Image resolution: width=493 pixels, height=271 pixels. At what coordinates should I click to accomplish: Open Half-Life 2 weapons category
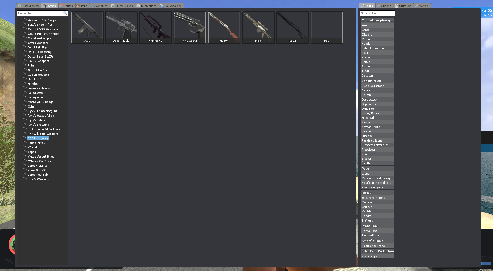coord(35,79)
